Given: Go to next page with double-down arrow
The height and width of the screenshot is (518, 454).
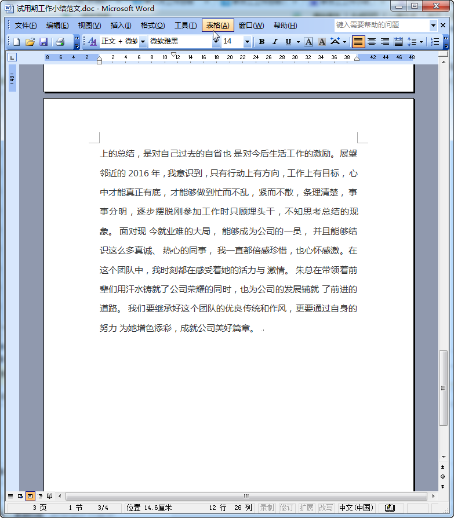Looking at the screenshot, I should coord(443,487).
